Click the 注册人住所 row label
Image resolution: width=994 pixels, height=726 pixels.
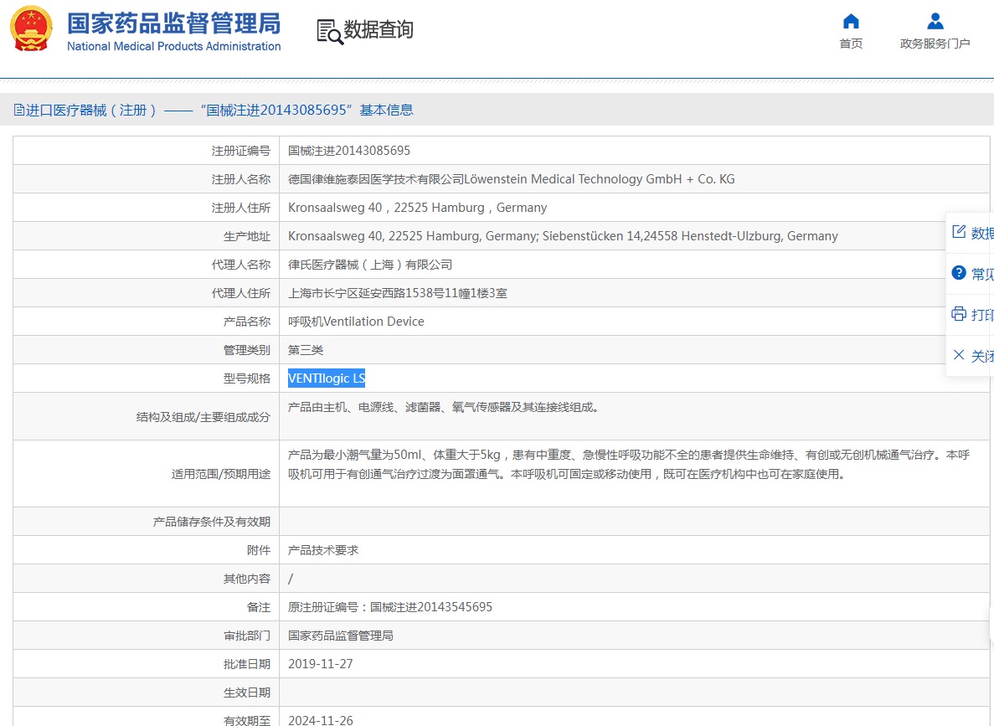tap(241, 208)
